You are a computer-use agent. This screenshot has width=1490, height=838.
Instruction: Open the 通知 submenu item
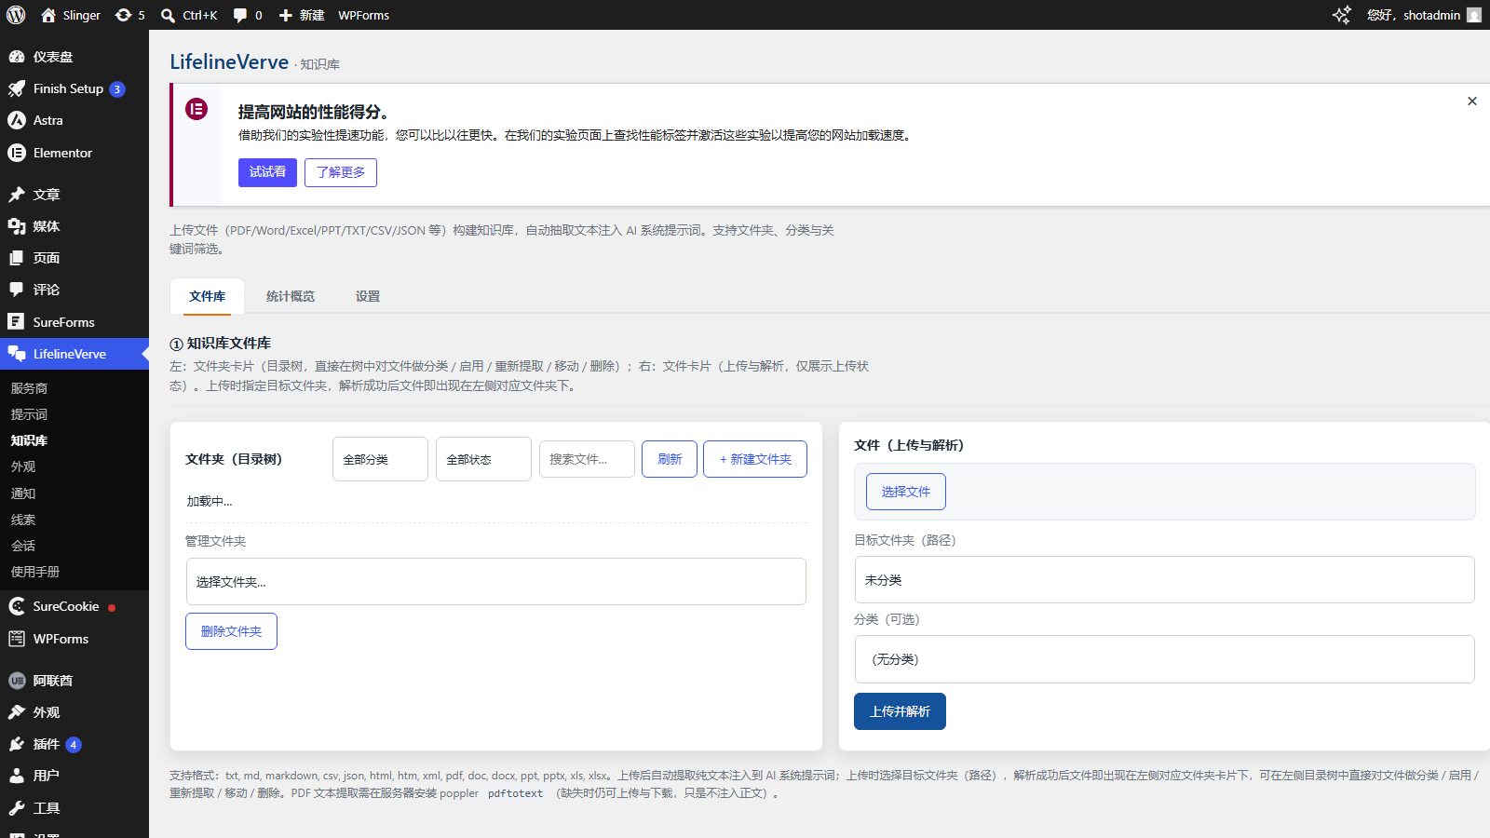23,493
